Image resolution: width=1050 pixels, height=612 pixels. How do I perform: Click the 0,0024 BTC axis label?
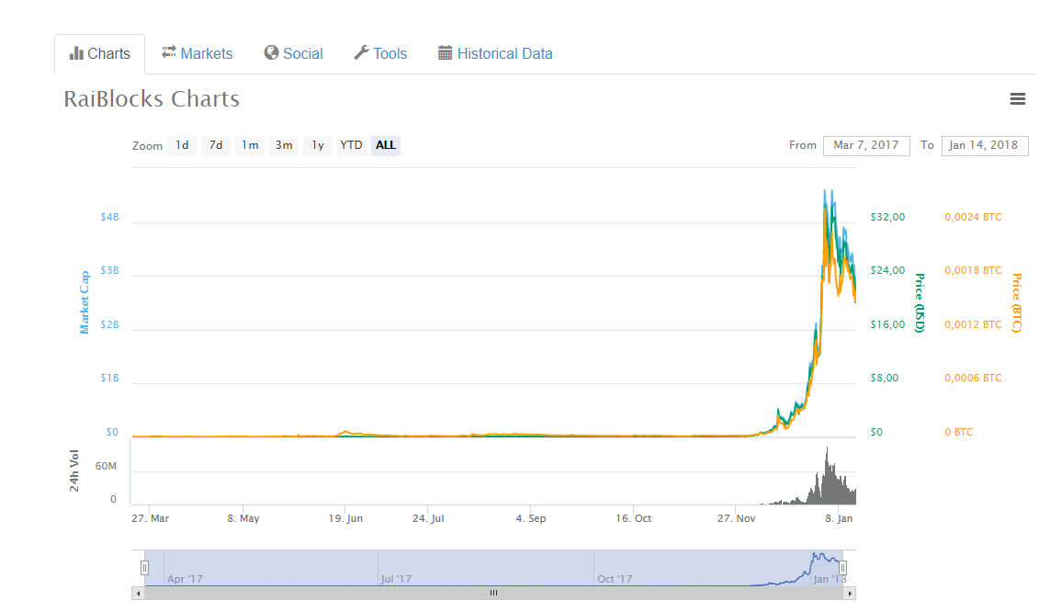click(973, 217)
